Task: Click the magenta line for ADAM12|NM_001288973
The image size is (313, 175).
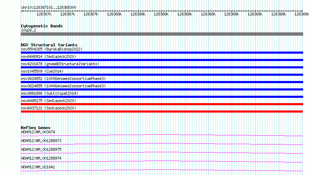Action: pos(162,144)
